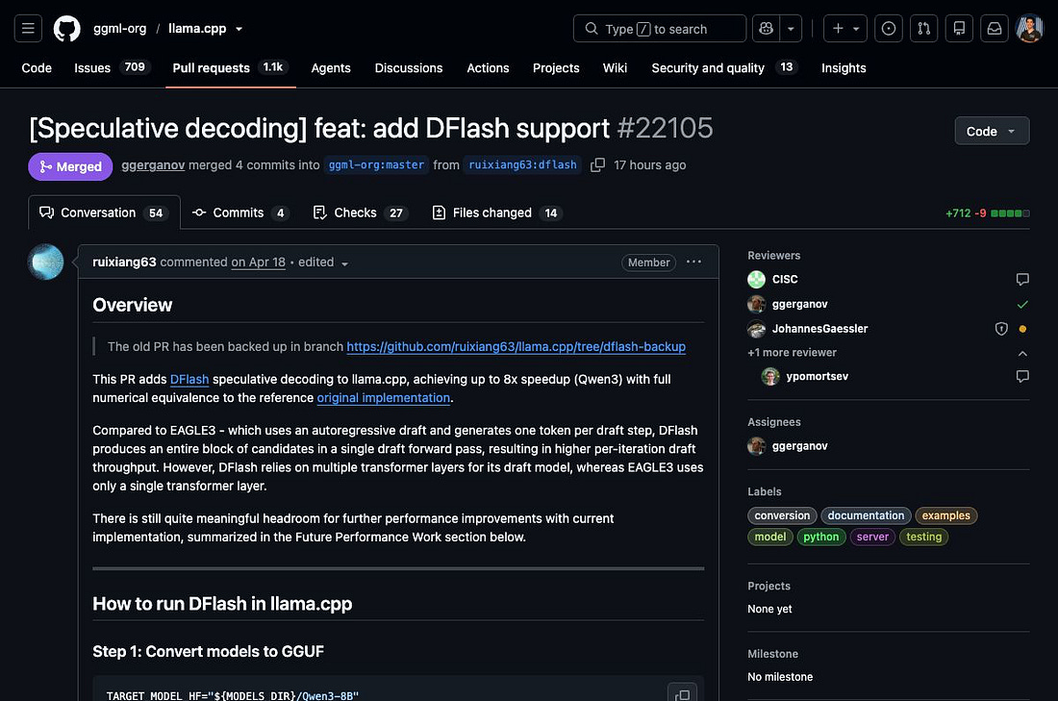Open Security and quality tab

pos(723,67)
